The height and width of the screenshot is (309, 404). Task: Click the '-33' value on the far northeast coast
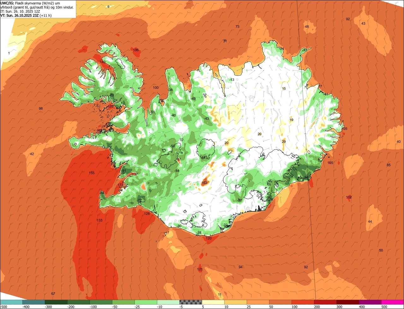click(x=304, y=50)
